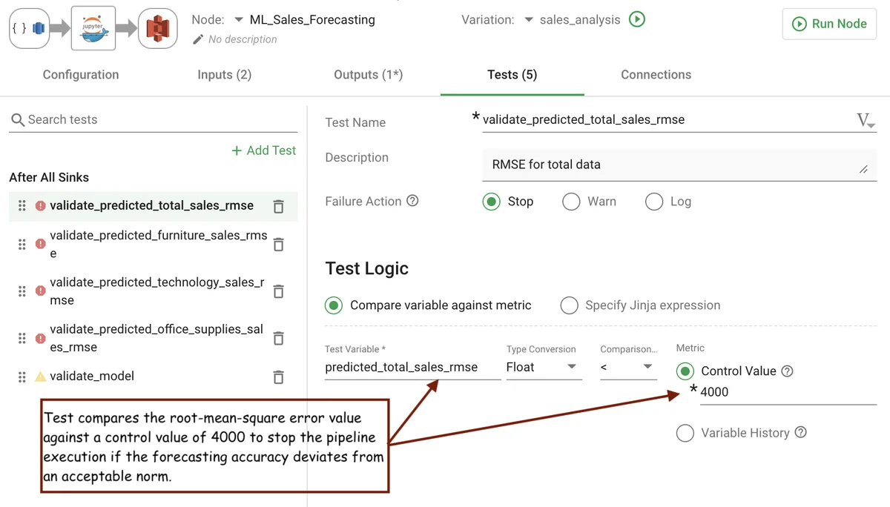Click the red data sink icon
This screenshot has width=890, height=507.
pos(157,28)
